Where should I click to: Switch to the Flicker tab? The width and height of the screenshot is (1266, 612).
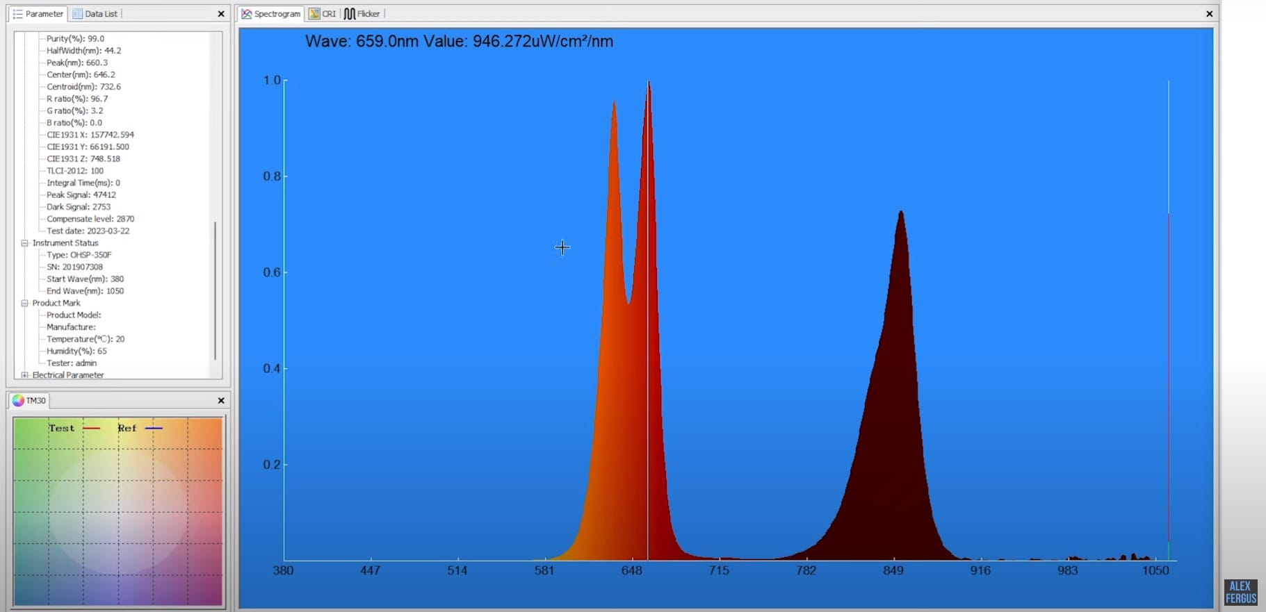click(362, 14)
